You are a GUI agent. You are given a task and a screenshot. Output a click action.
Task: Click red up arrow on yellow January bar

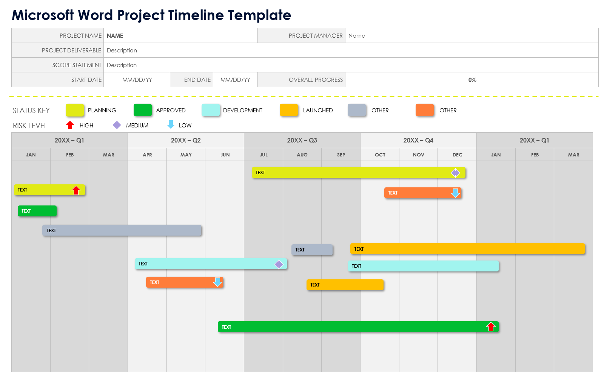point(76,190)
